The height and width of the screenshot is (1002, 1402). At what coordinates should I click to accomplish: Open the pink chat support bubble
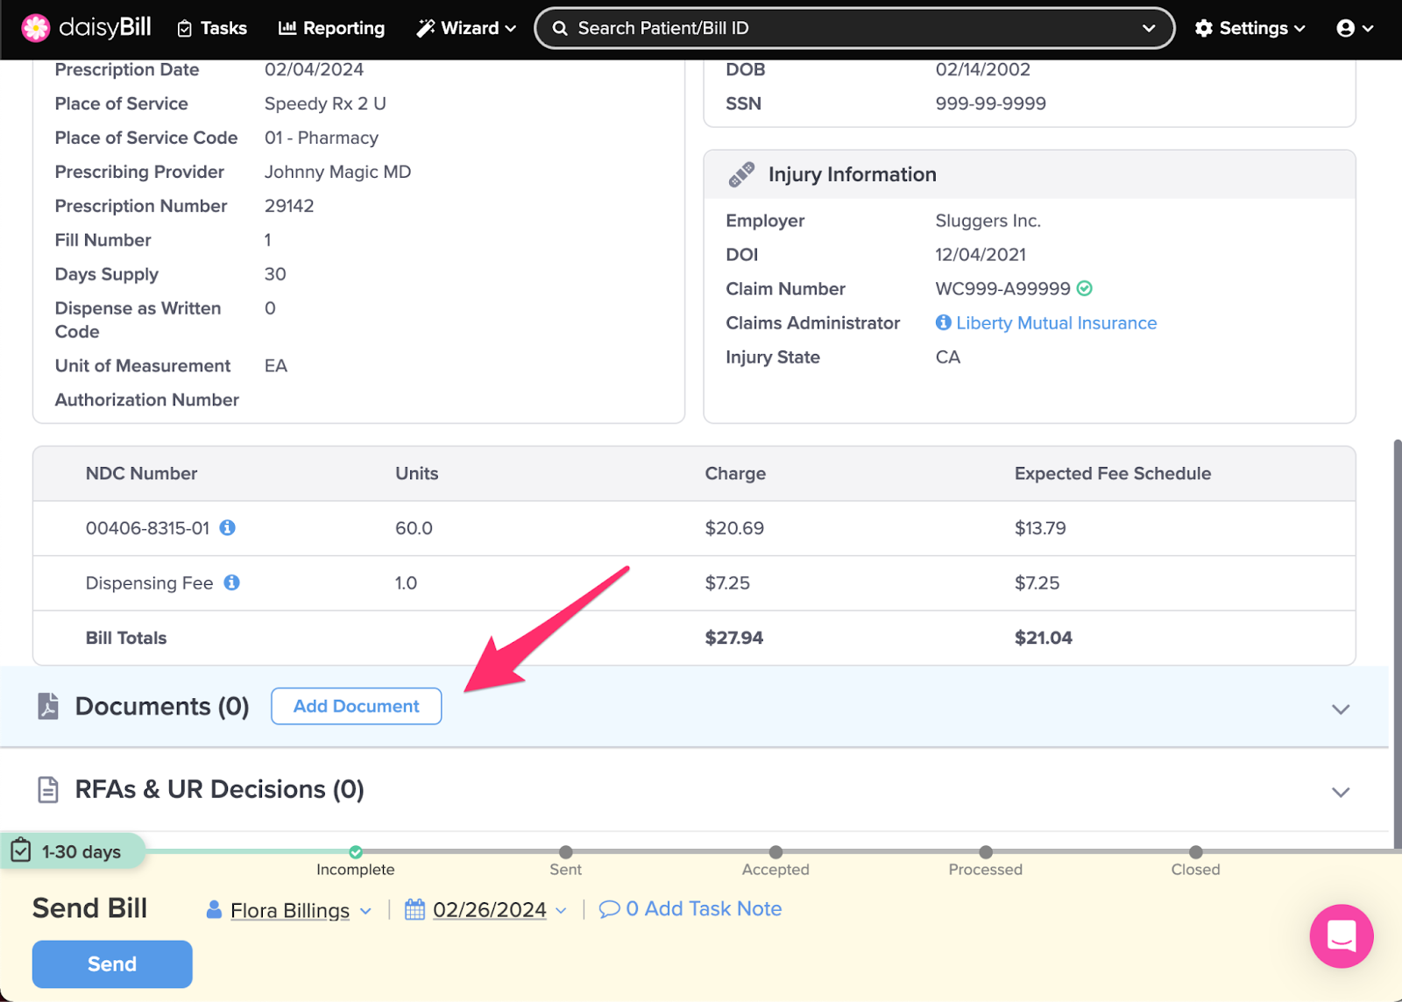point(1341,935)
